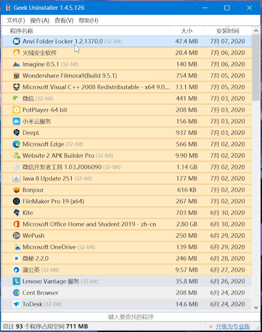Click the 小米云服务 cloud icon

coord(16,121)
